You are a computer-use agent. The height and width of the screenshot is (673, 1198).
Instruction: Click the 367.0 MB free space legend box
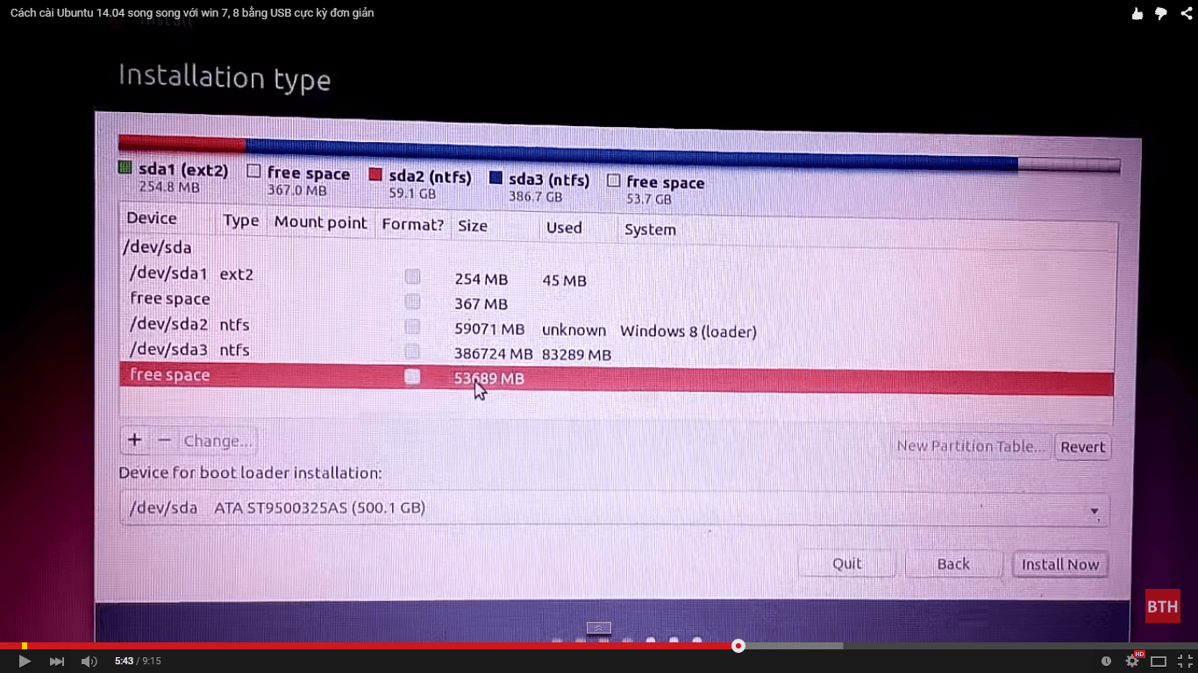click(x=254, y=171)
